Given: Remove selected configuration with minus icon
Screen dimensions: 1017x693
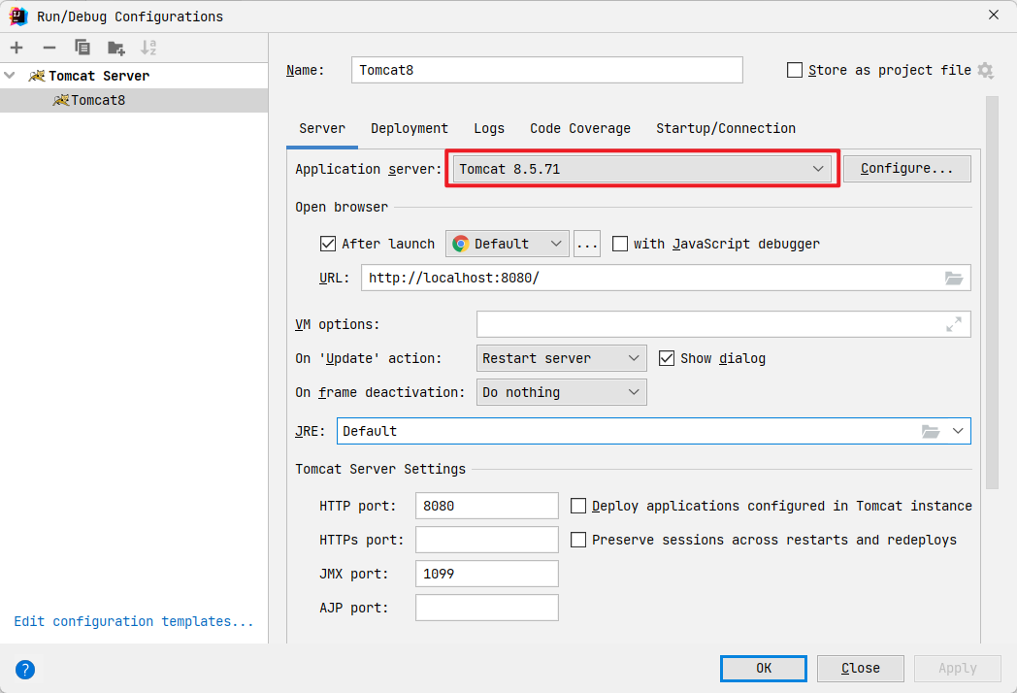Looking at the screenshot, I should (x=49, y=48).
